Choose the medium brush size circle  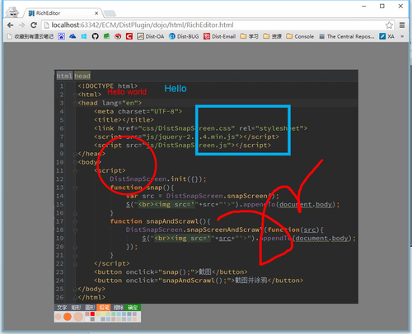68,317
